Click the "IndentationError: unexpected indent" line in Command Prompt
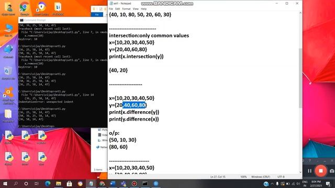Image resolution: width=335 pixels, height=188 pixels. click(46, 102)
